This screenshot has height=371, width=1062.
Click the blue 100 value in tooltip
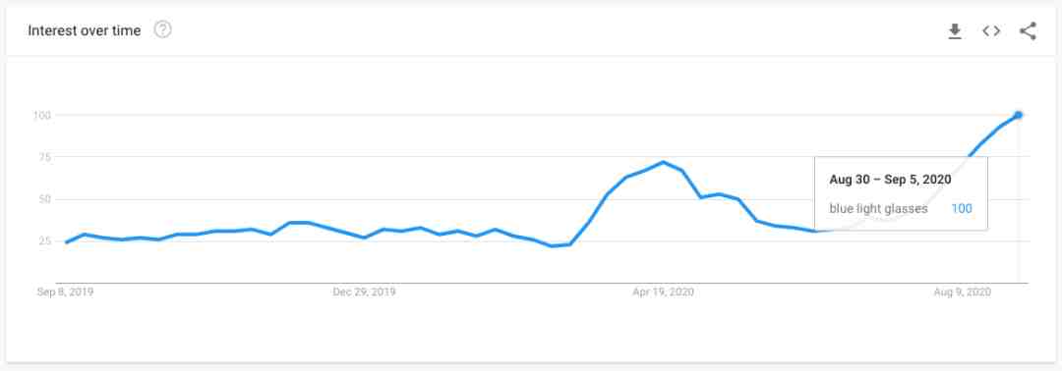pyautogui.click(x=962, y=209)
